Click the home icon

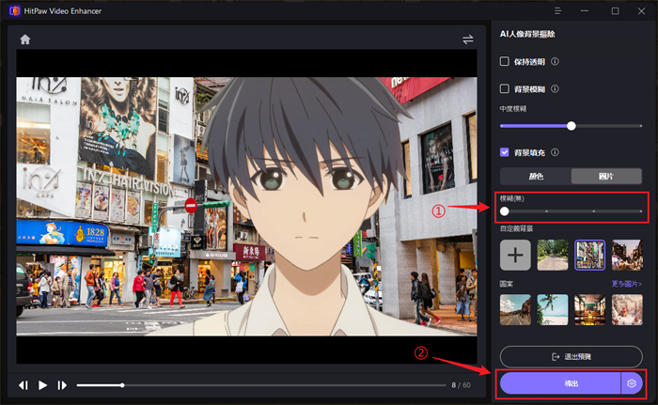click(25, 39)
